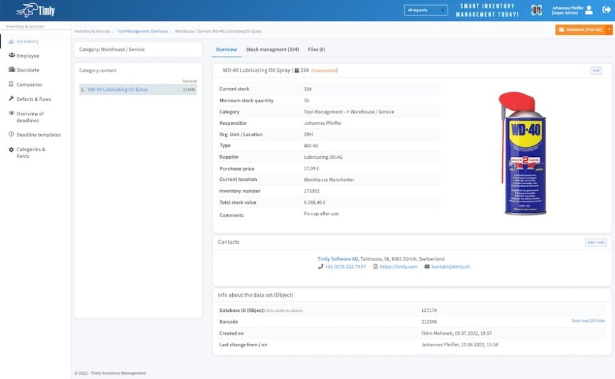
Task: Click the Org. Unit value ZRH
Action: tap(308, 134)
